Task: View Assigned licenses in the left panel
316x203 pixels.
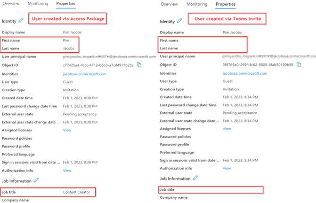Action: [x=67, y=130]
